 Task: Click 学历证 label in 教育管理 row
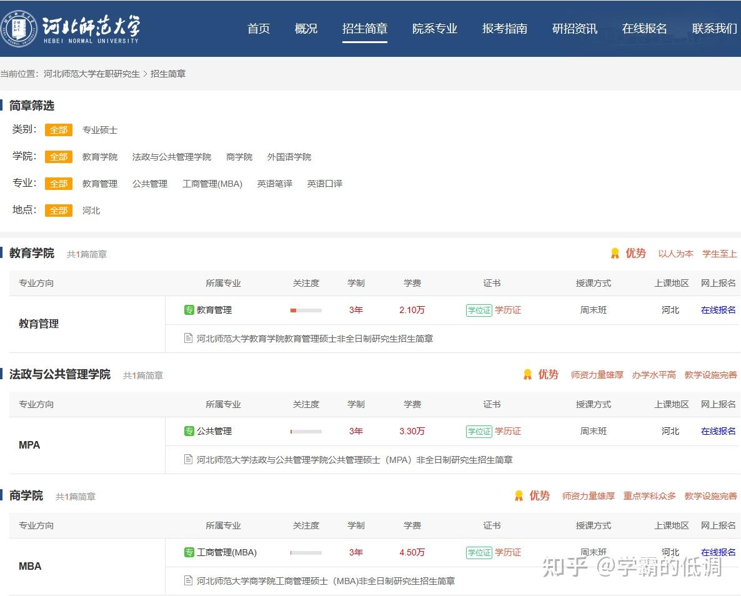pos(508,310)
